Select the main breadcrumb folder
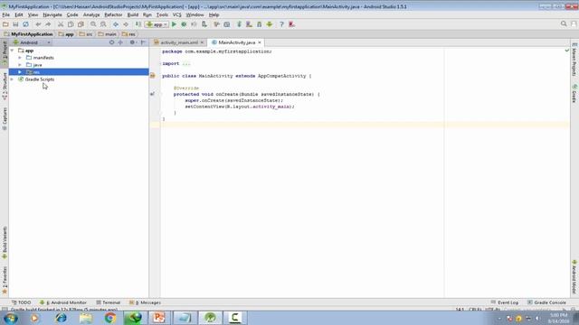579x325 pixels. [x=108, y=34]
